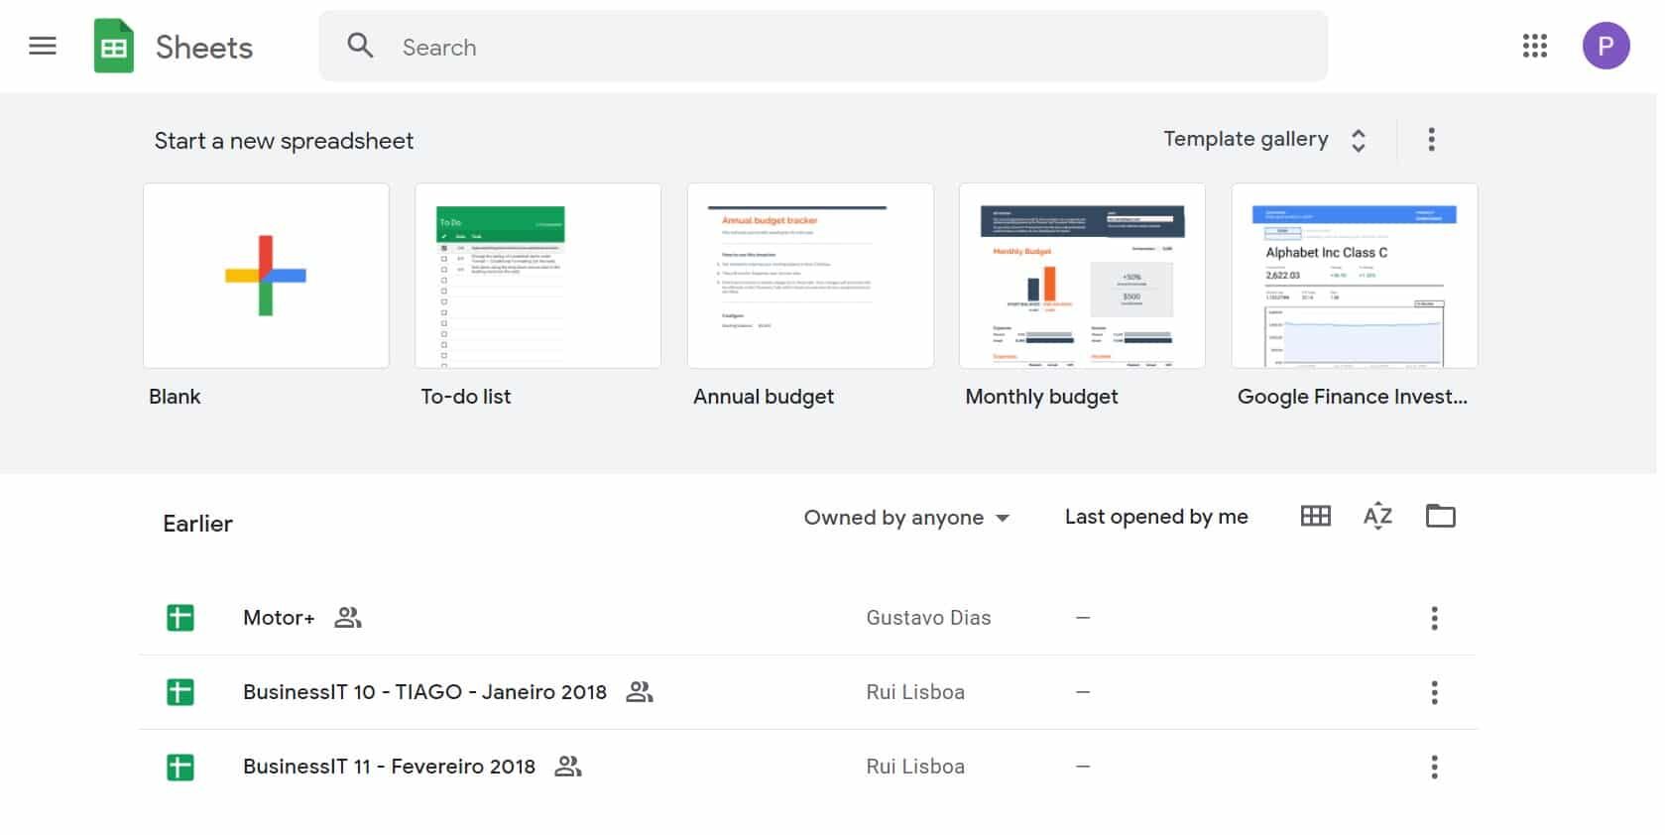Open the Motor+ spreadsheet

(x=279, y=618)
